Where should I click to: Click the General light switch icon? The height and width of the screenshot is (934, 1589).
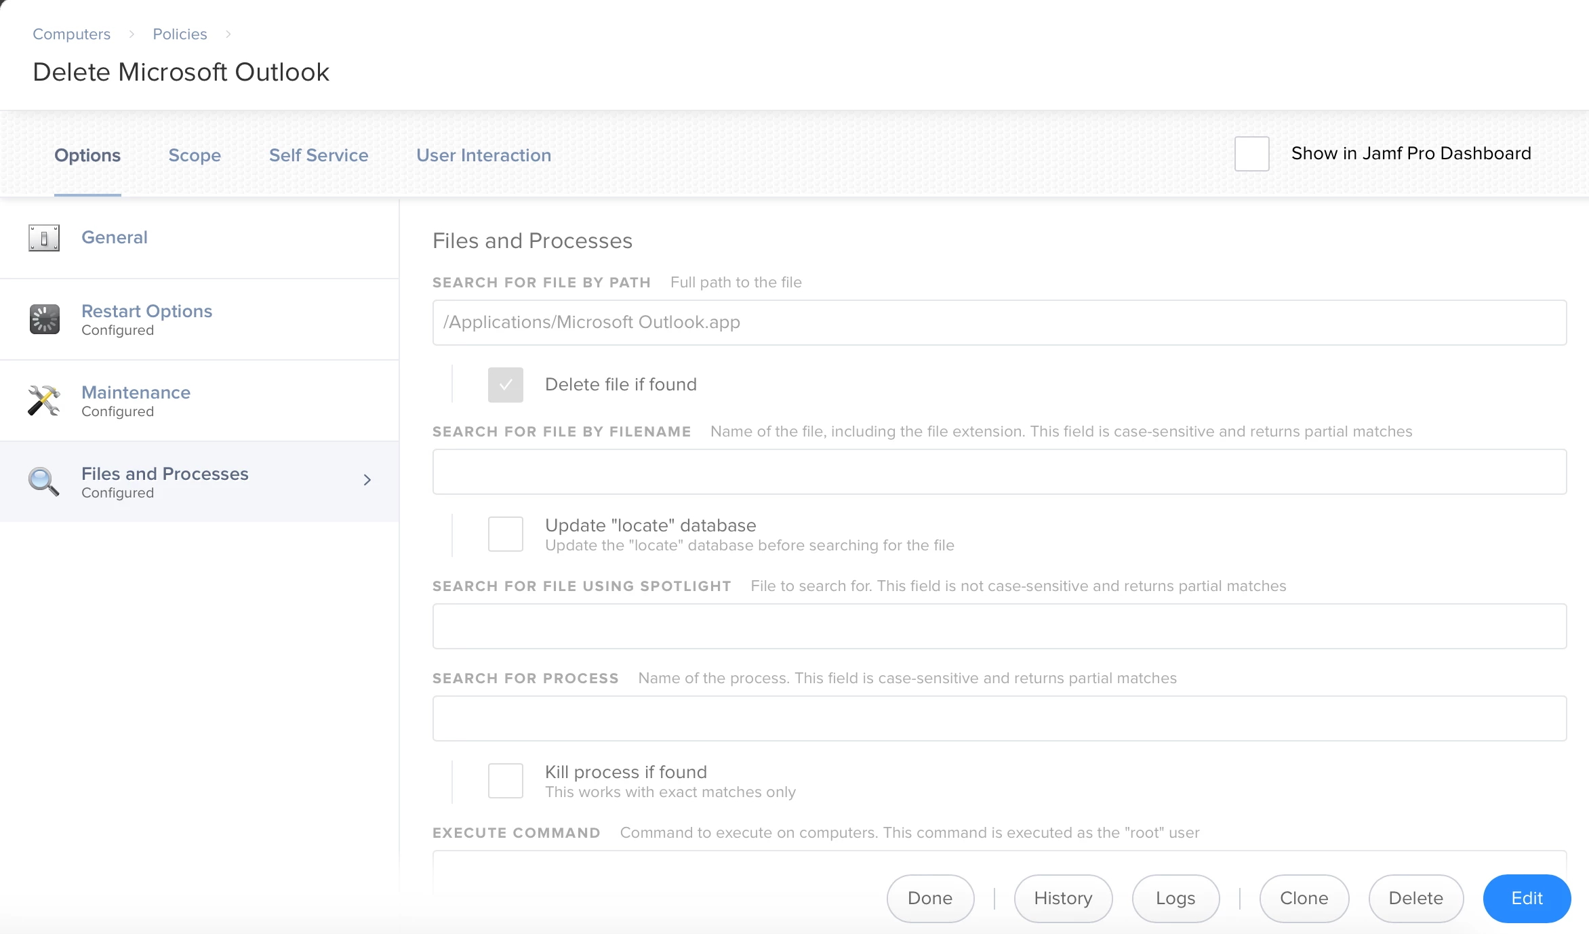[x=44, y=238]
